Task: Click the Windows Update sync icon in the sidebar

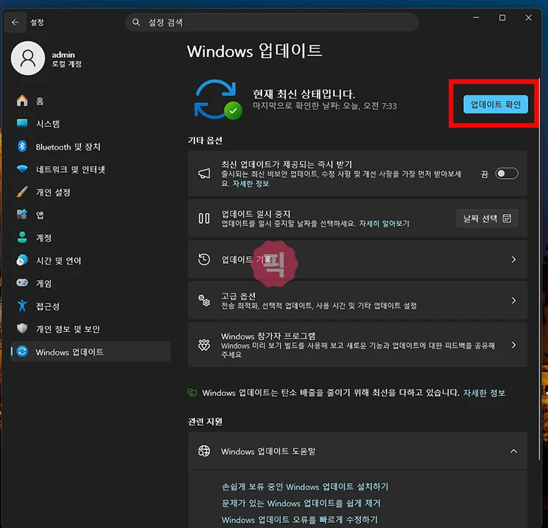Action: tap(22, 351)
